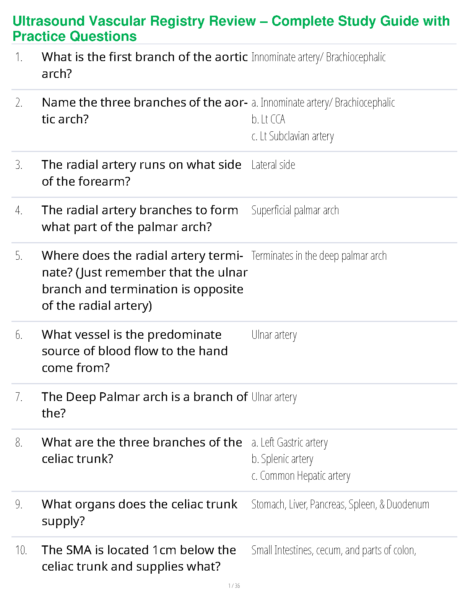Click the "1 / 36" page number footer
Viewport: 468px width, 605px height.
[234, 586]
